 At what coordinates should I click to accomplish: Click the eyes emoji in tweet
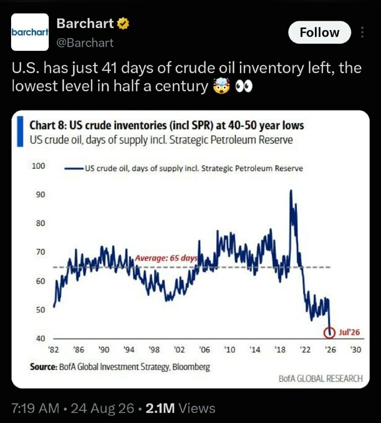pos(244,86)
